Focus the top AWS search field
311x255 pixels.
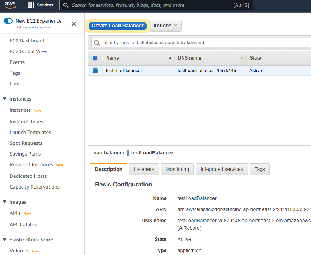pyautogui.click(x=156, y=5)
